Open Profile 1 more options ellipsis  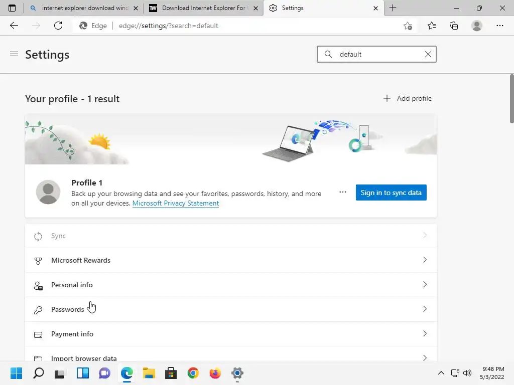click(342, 192)
